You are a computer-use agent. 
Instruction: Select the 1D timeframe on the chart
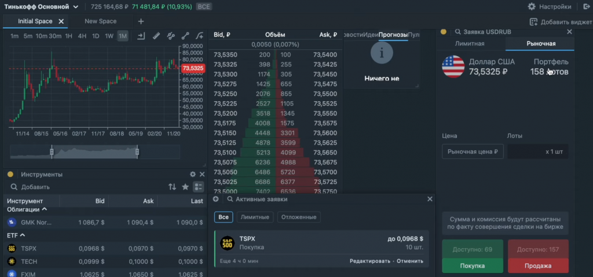point(96,36)
